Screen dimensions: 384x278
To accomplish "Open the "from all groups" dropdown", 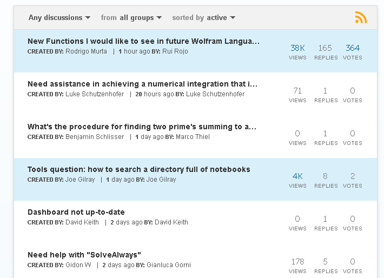I will coord(131,18).
